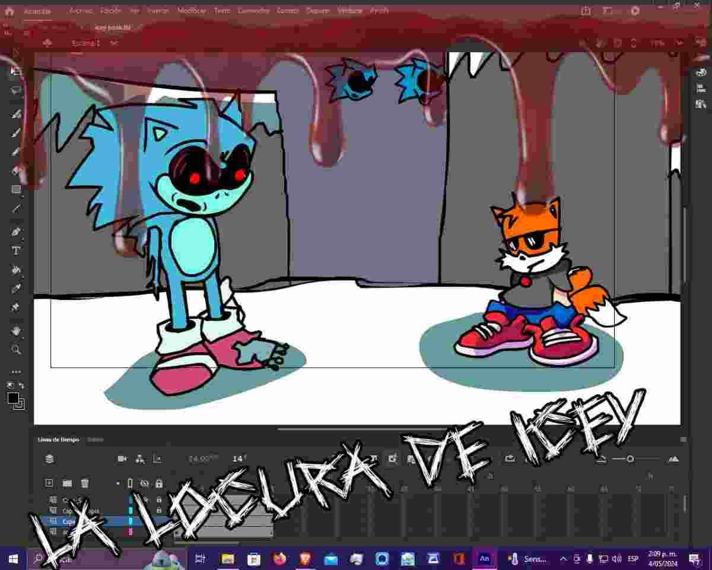Open the Edición menu

(110, 11)
